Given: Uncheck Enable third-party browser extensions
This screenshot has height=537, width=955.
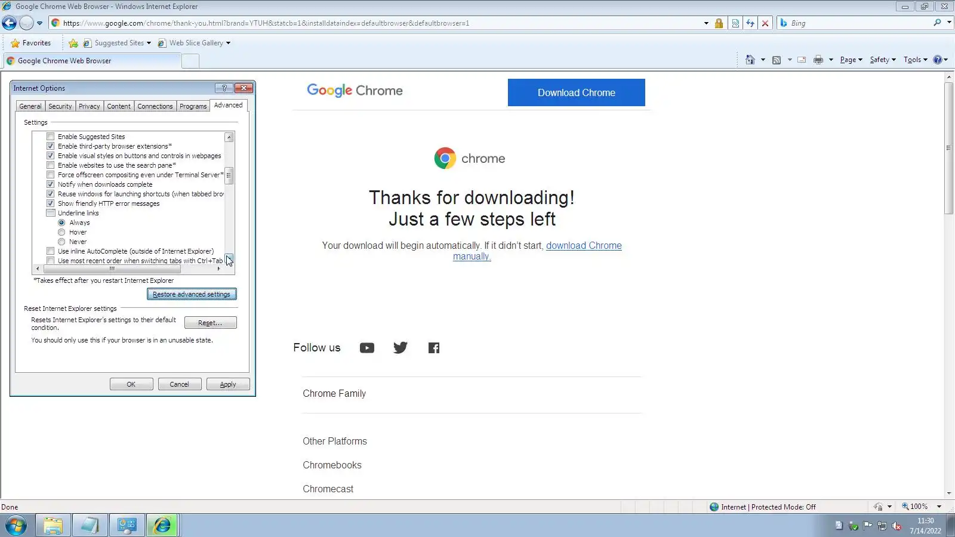Looking at the screenshot, I should [x=51, y=146].
